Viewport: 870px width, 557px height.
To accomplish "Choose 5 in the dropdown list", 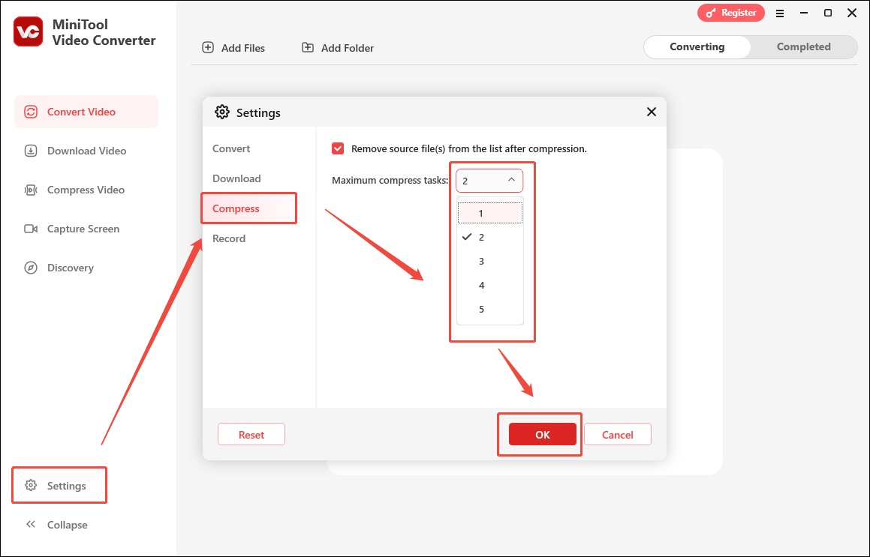I will click(490, 310).
